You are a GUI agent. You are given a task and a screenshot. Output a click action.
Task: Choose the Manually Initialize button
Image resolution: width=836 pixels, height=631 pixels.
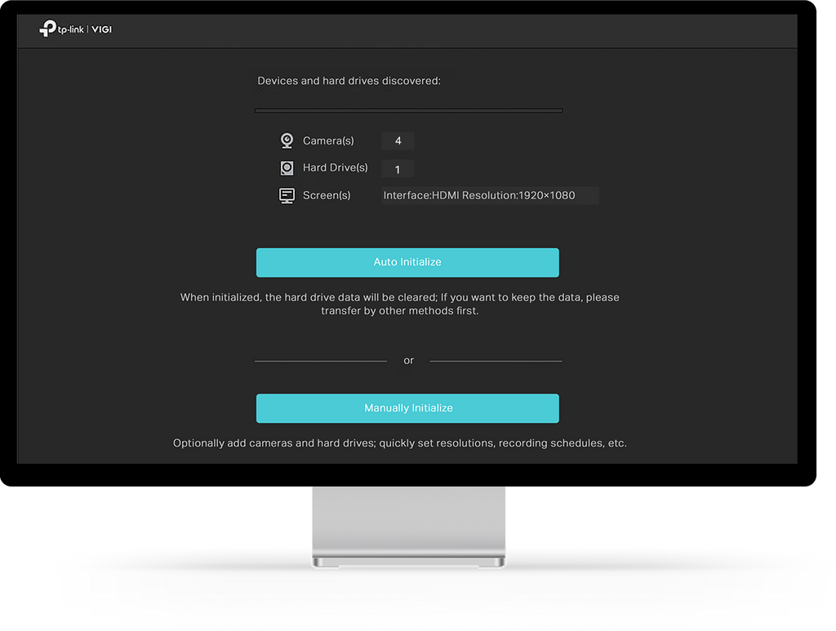407,408
